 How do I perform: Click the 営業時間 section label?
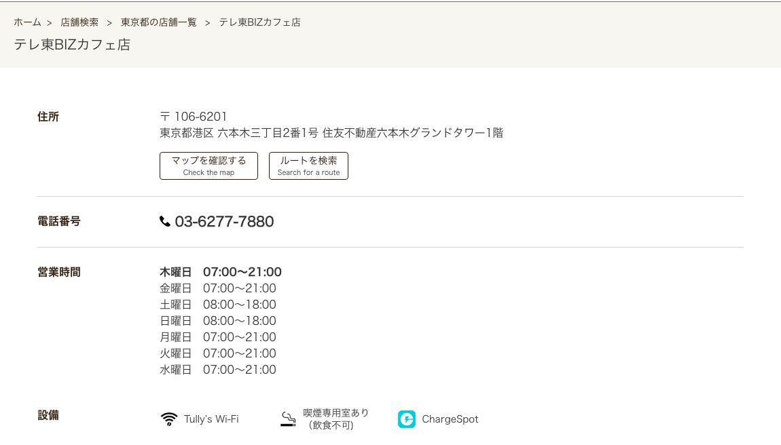coord(59,272)
